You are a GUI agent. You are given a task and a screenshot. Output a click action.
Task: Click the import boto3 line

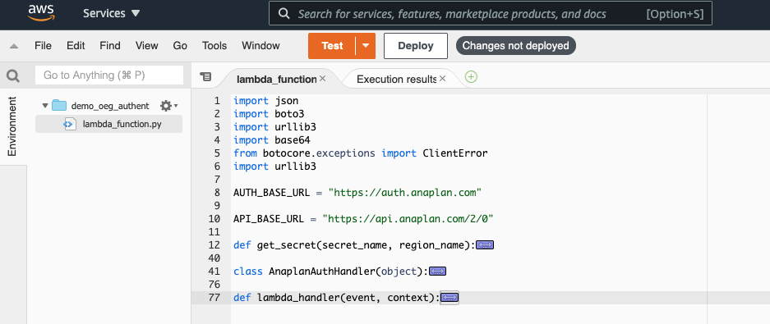click(269, 114)
